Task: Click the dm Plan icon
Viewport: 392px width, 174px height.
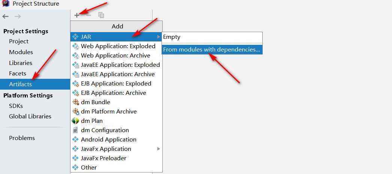Action: pyautogui.click(x=75, y=121)
